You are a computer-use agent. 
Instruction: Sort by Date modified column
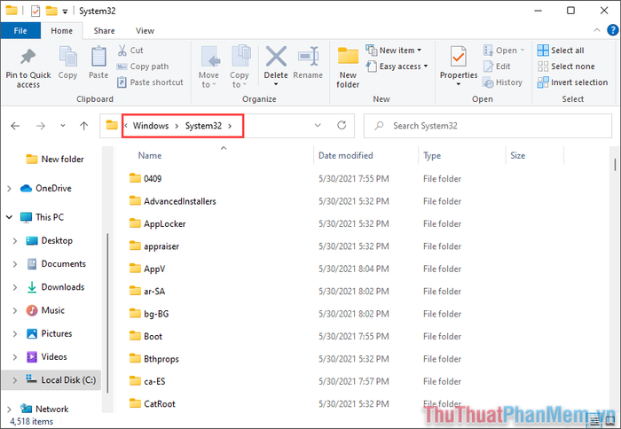(x=346, y=155)
